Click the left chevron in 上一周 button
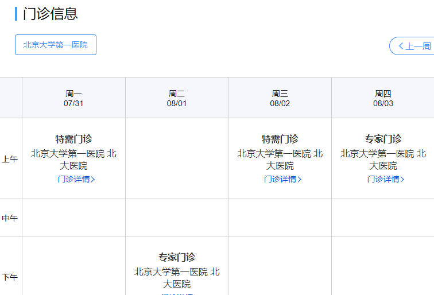Viewport: 434px width, 295px height. click(x=401, y=46)
